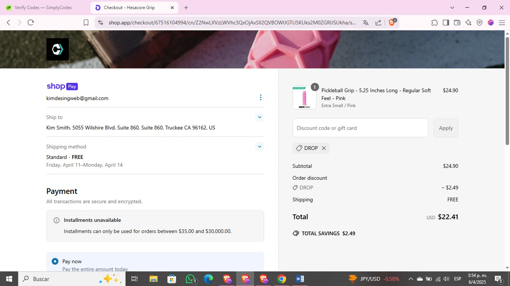The width and height of the screenshot is (510, 286).
Task: Open Microsoft Store from taskbar
Action: pyautogui.click(x=172, y=279)
